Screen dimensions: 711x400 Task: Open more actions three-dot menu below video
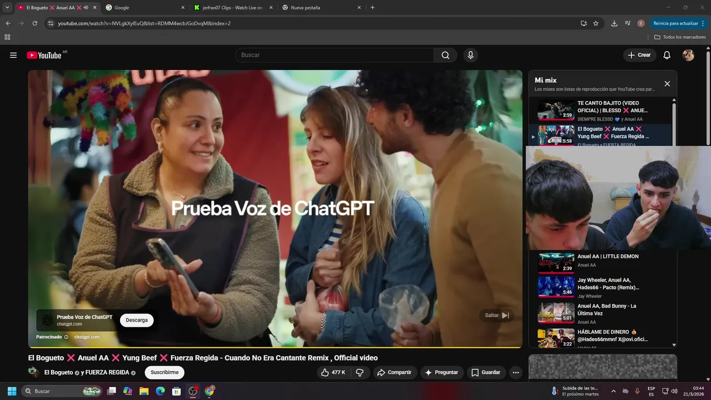point(516,372)
